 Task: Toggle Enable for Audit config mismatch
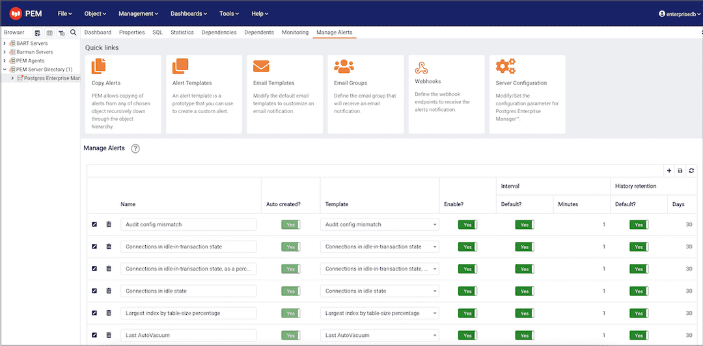click(467, 224)
